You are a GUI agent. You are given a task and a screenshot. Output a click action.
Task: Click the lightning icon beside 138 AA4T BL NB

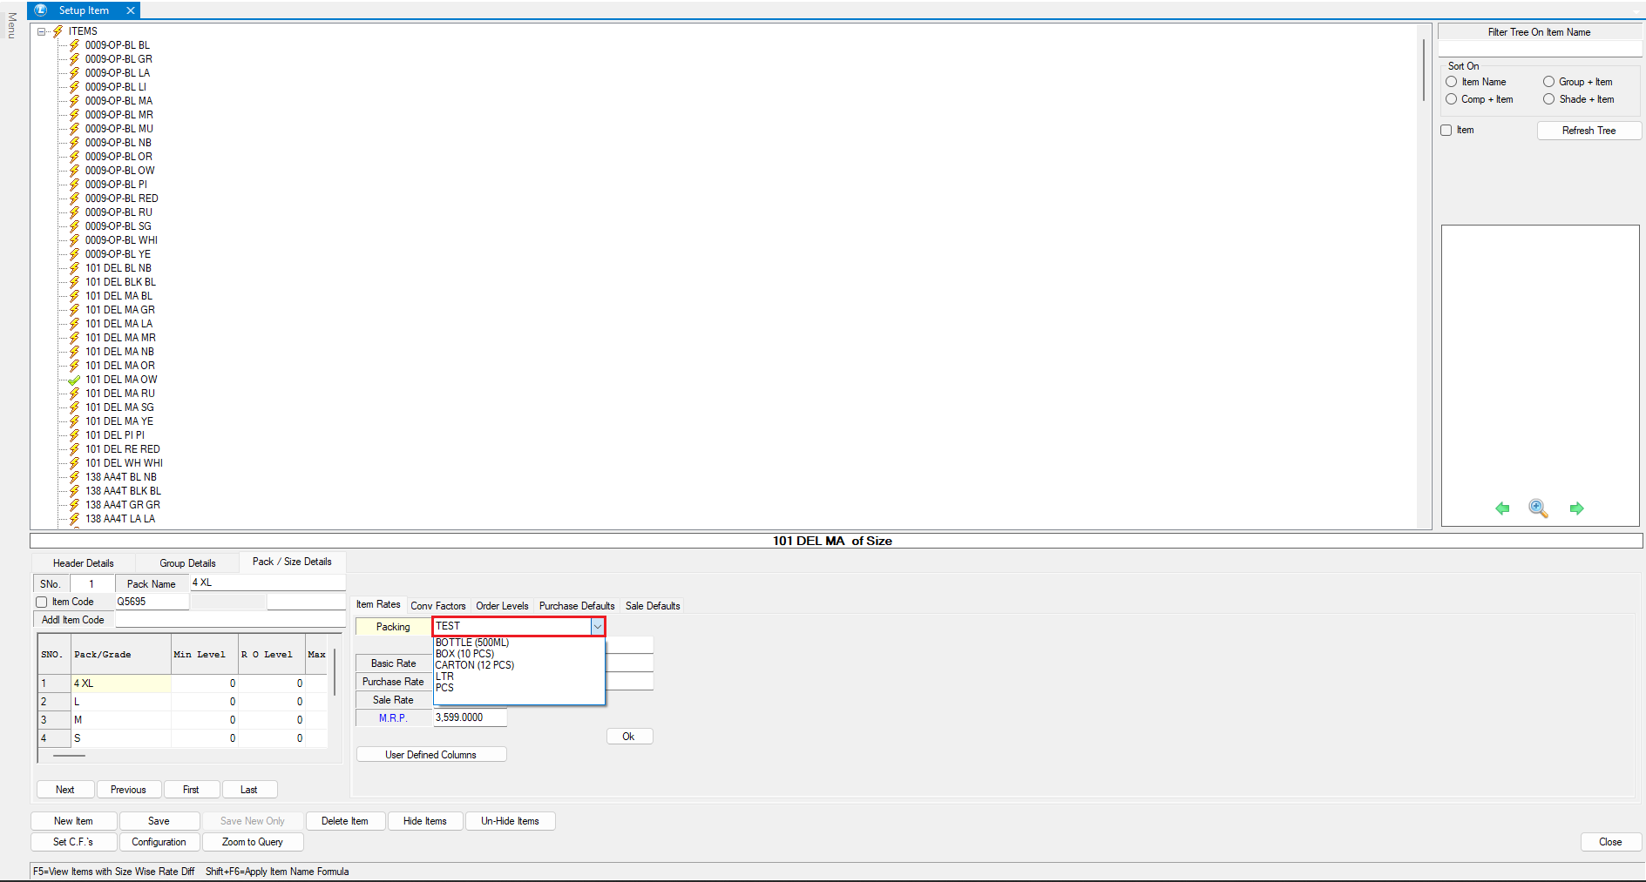tap(74, 477)
